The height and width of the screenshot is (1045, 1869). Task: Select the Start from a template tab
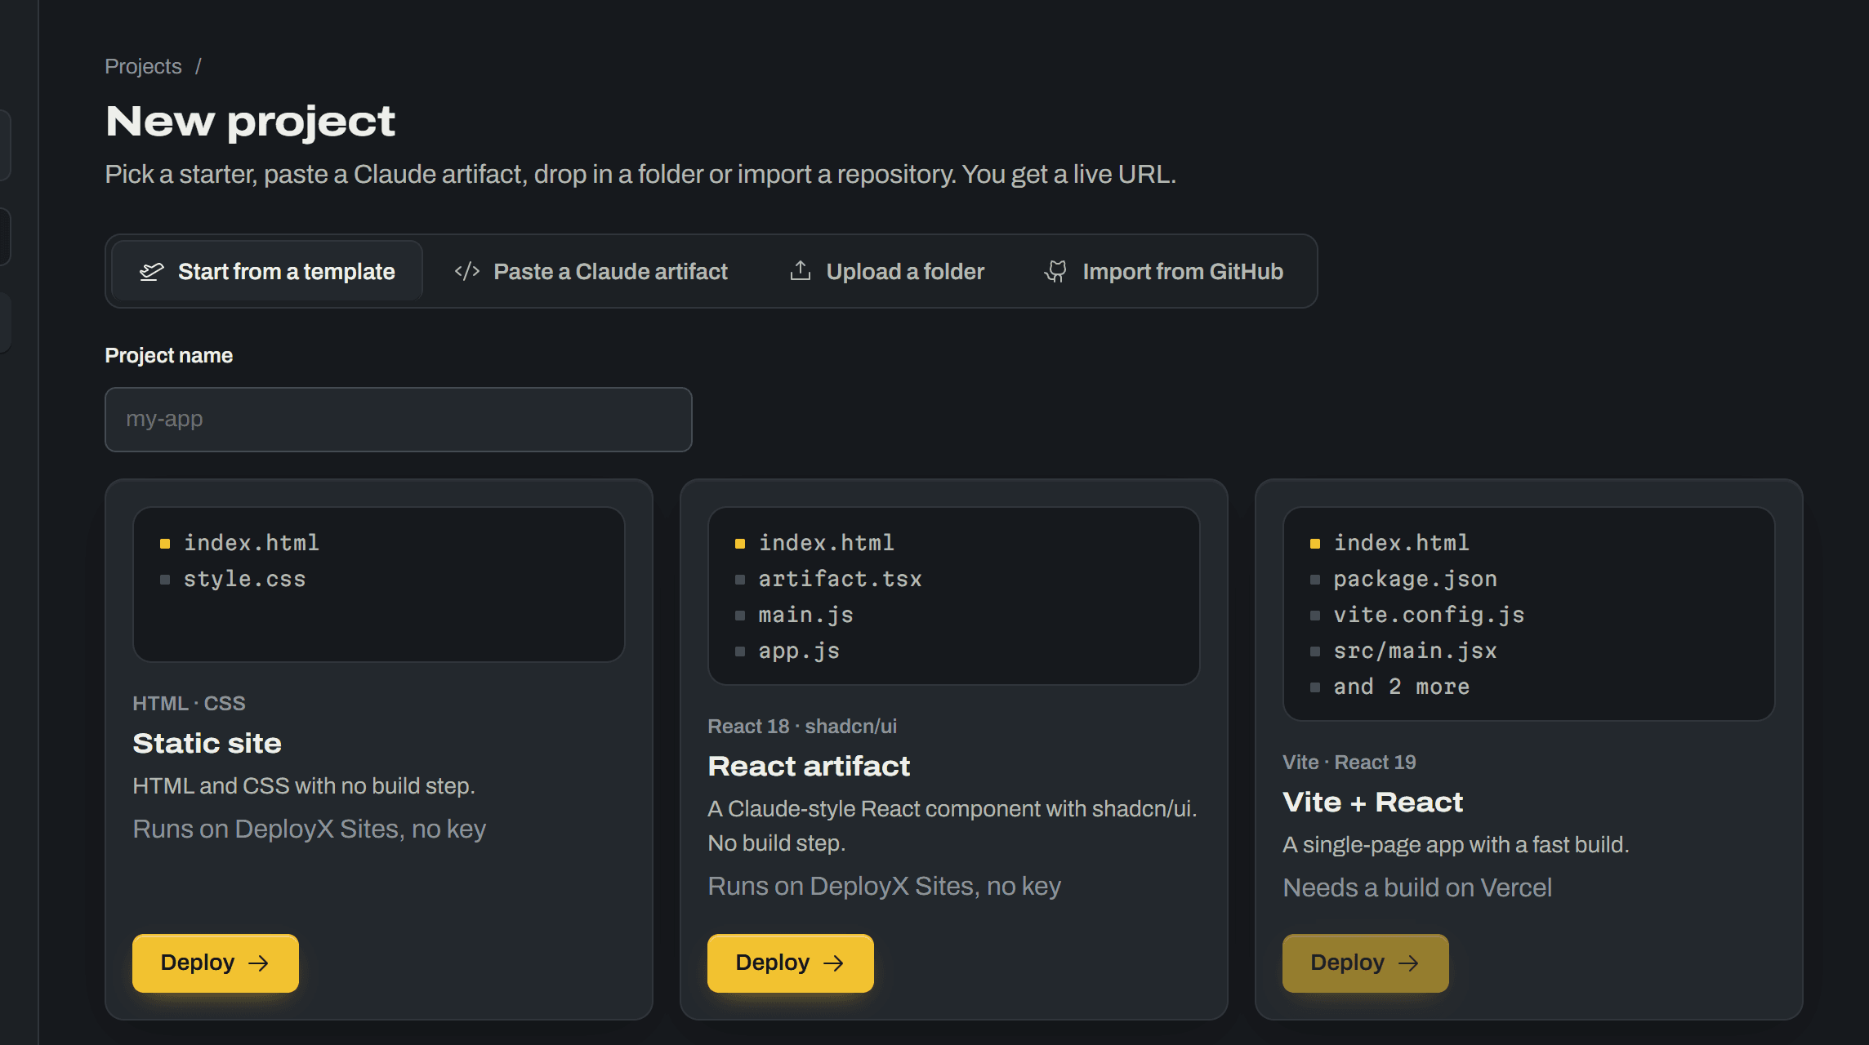tap(267, 271)
